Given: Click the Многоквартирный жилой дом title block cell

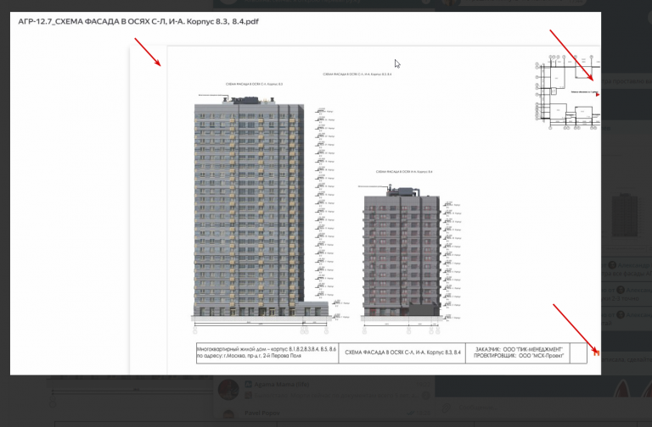Looking at the screenshot, I should pos(267,352).
